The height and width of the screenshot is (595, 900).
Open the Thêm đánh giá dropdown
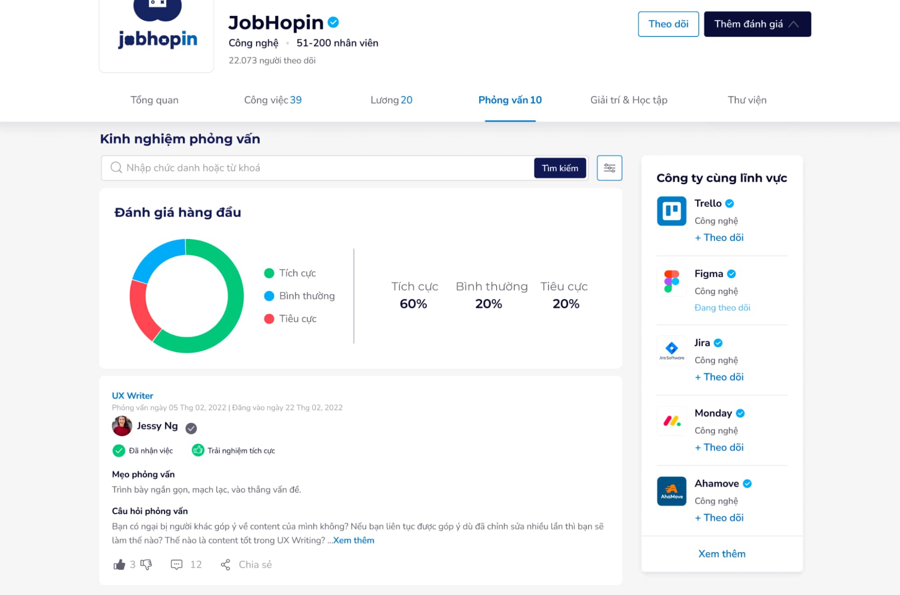pyautogui.click(x=757, y=24)
